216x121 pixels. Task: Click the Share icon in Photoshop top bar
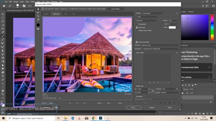pyautogui.click(x=214, y=6)
